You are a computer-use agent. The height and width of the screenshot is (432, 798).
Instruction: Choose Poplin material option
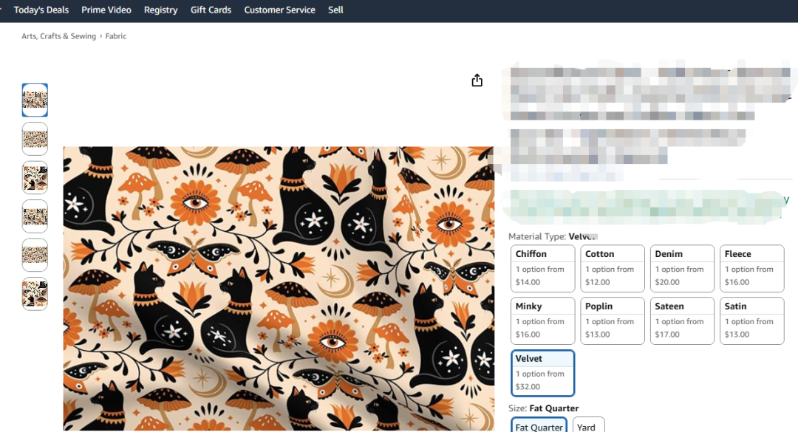[x=613, y=321]
